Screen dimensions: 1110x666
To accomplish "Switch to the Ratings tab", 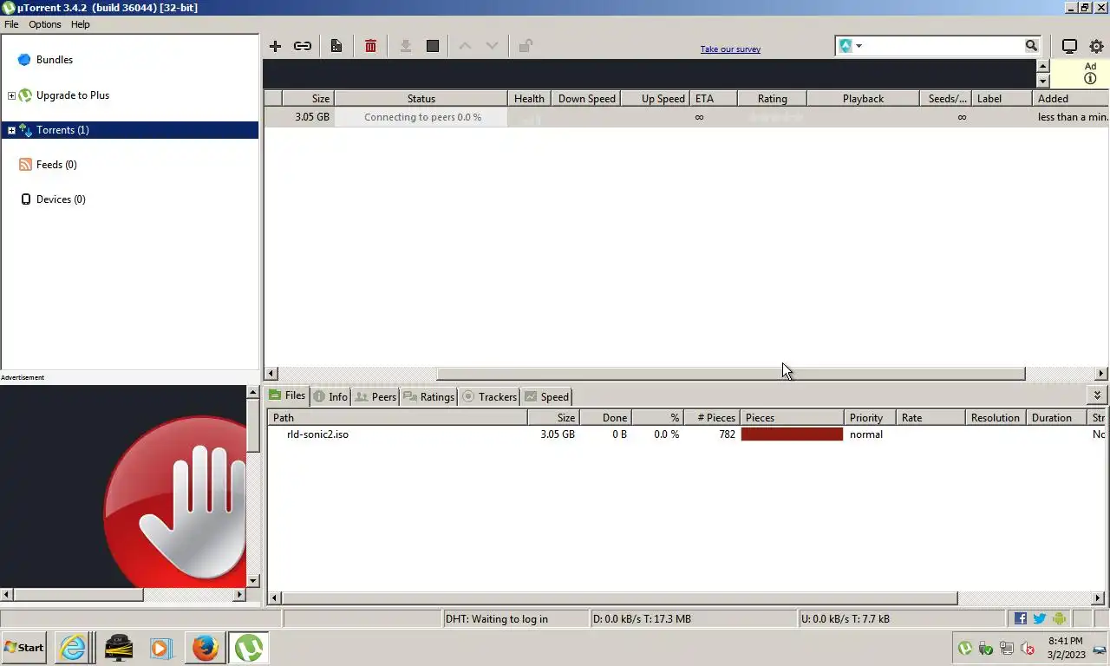I will 428,396.
